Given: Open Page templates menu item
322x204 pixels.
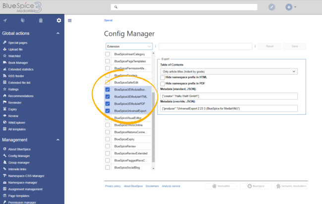Looking at the screenshot, I should [x=19, y=196].
